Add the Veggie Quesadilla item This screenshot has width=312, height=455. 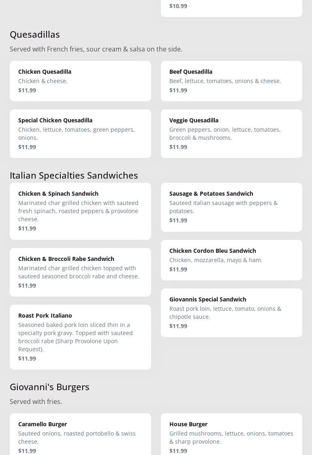point(231,133)
